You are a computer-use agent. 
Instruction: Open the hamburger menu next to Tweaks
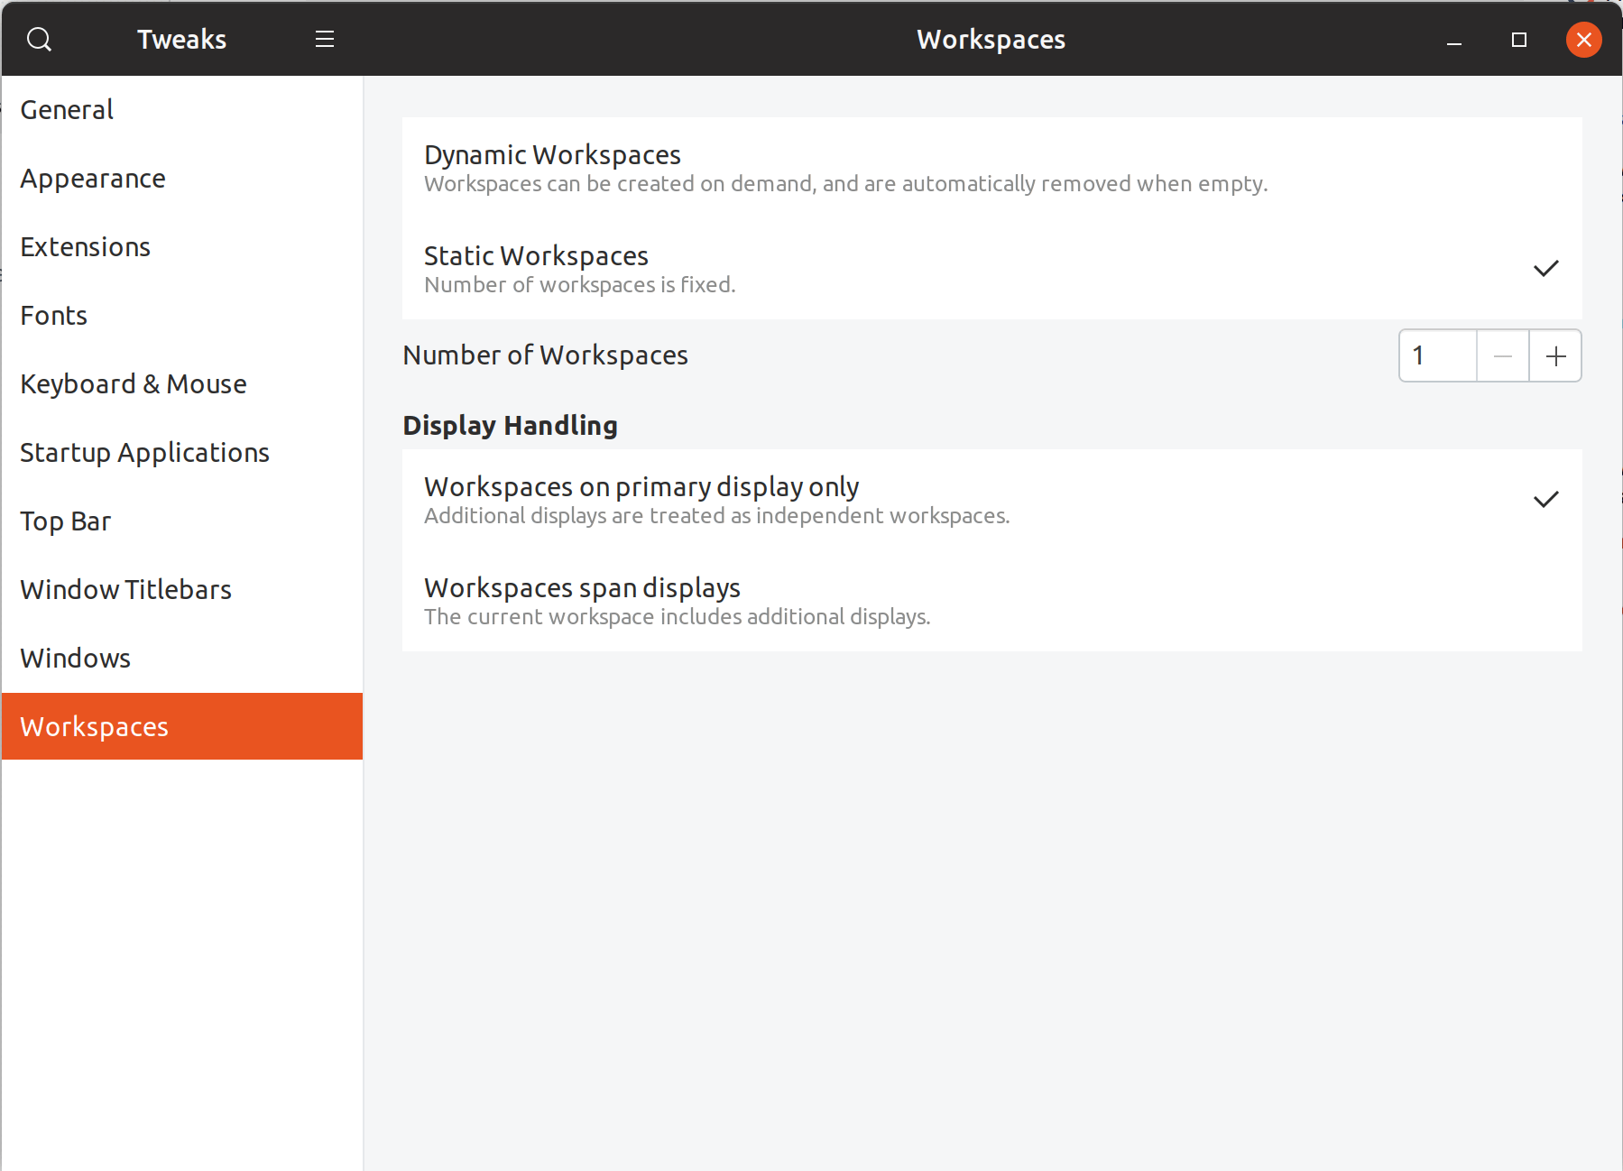pos(323,39)
